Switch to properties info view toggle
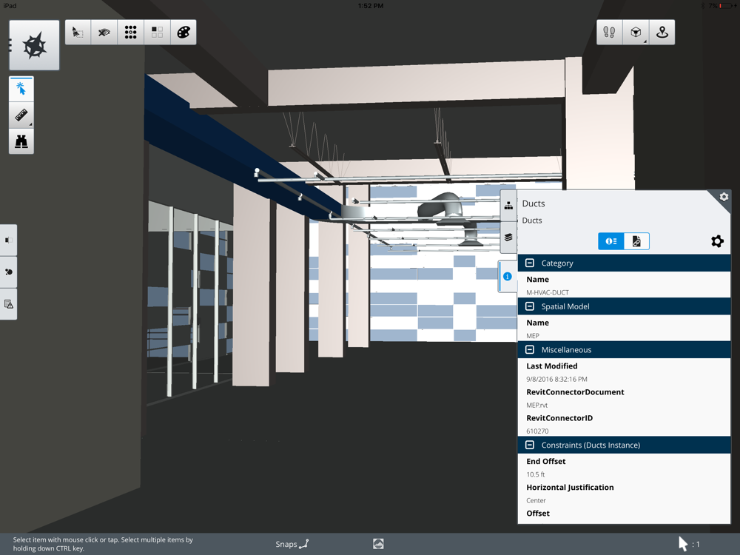740x555 pixels. pos(610,241)
